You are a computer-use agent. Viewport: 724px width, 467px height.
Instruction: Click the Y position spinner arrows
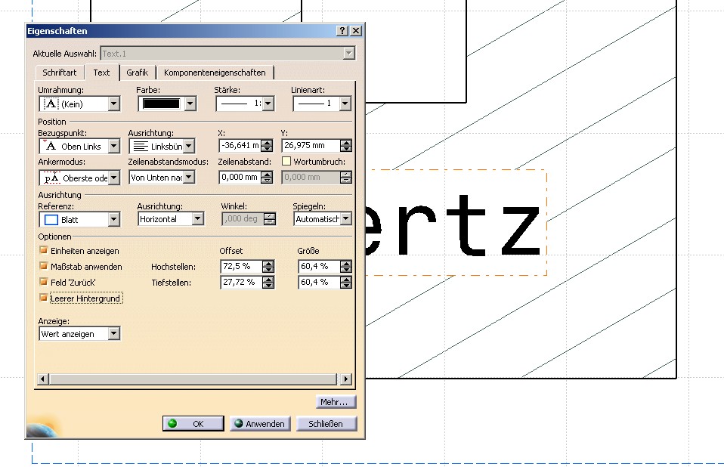click(346, 145)
